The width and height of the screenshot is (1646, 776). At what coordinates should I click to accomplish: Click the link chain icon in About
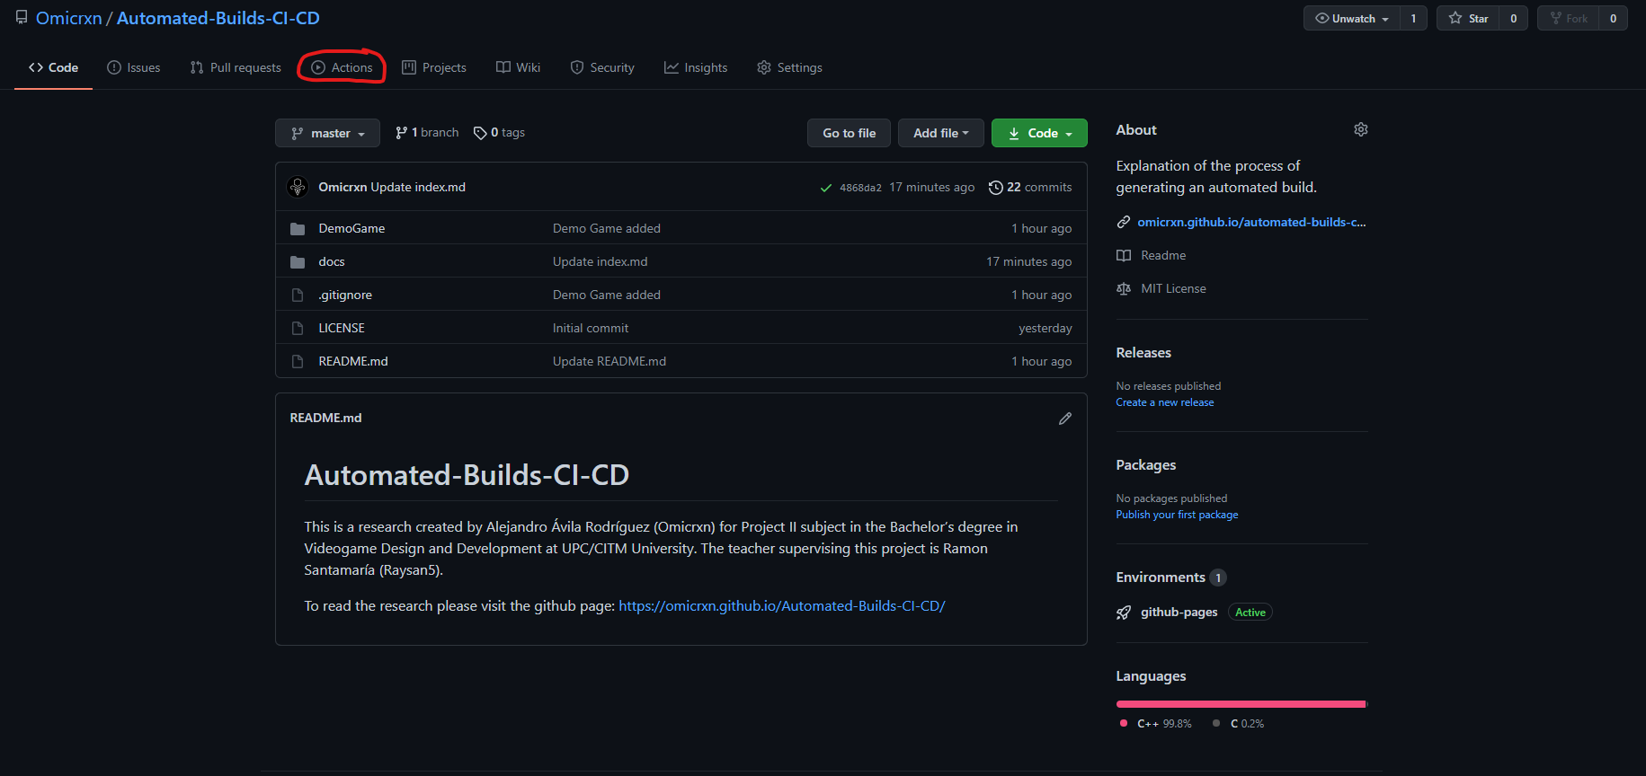[1124, 222]
